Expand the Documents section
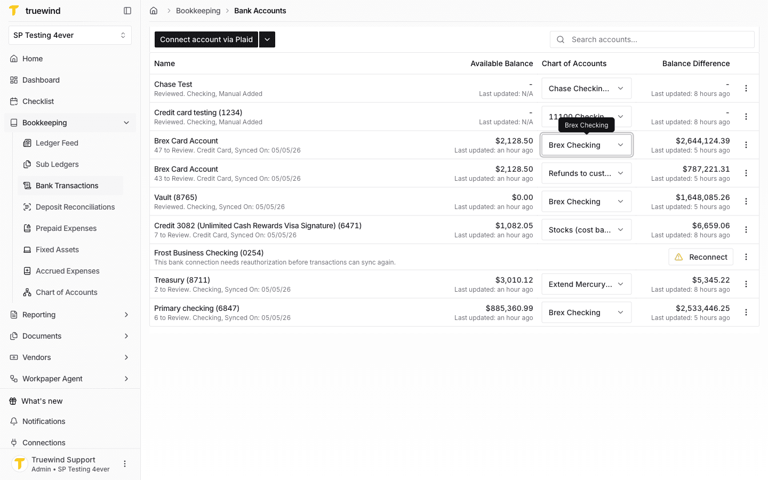Viewport: 768px width, 480px height. point(70,336)
